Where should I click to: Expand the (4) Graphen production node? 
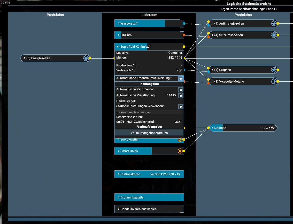tap(243, 70)
